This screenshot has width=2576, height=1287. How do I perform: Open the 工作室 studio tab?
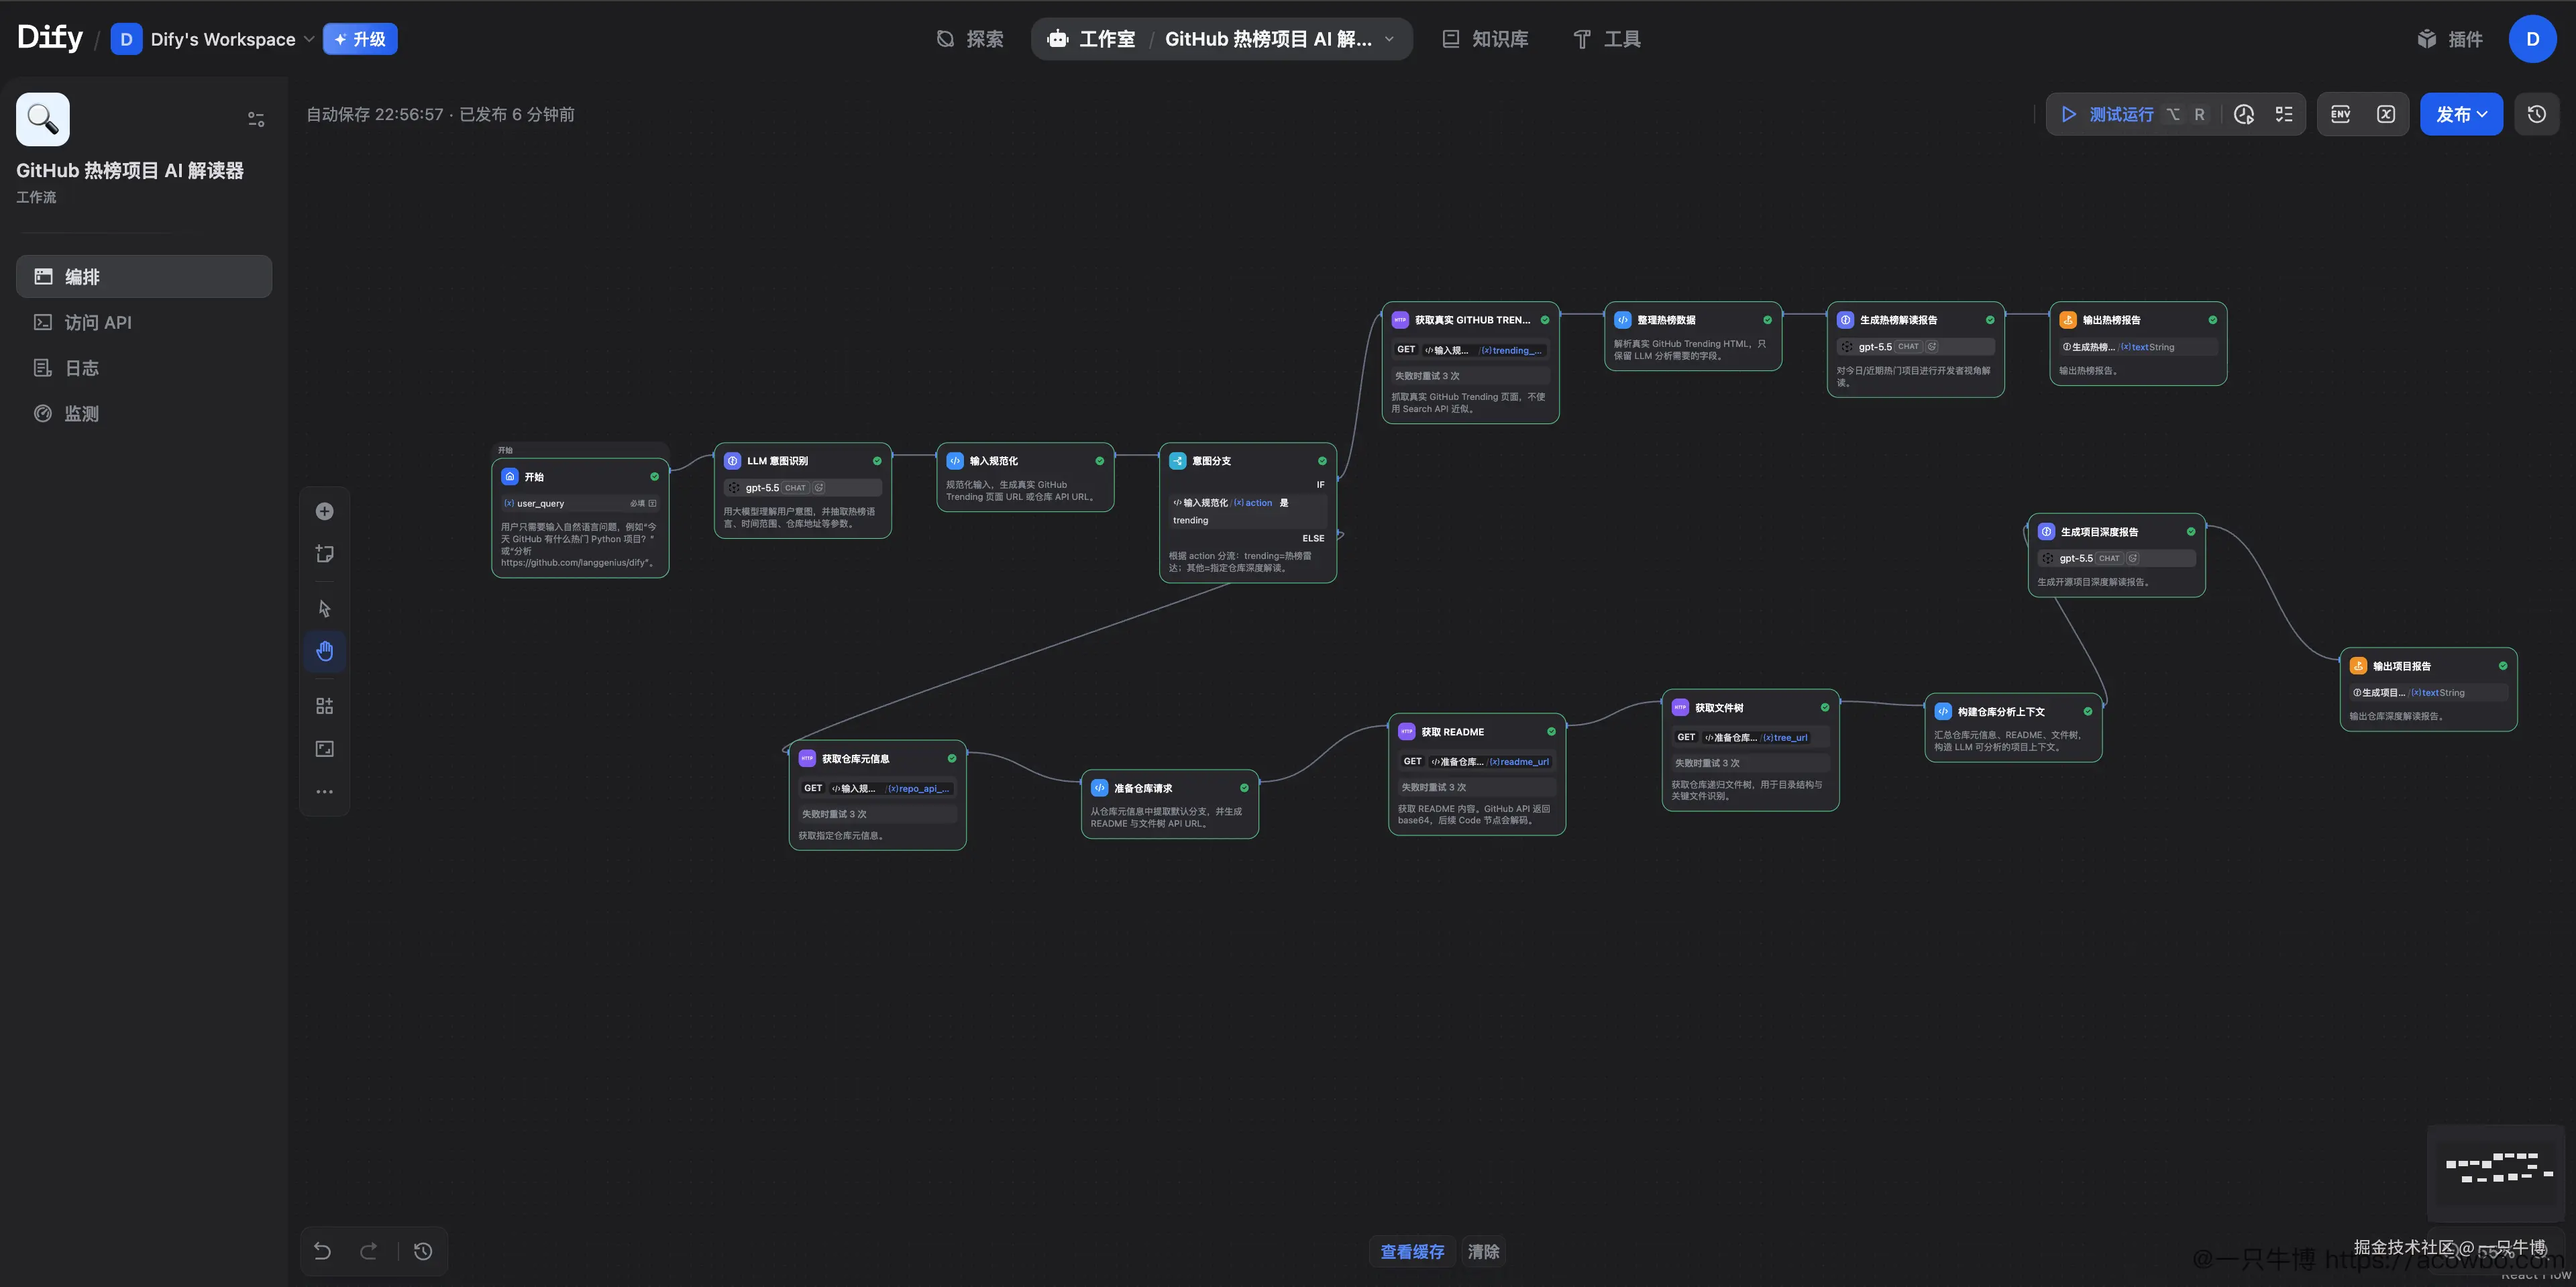click(x=1092, y=39)
